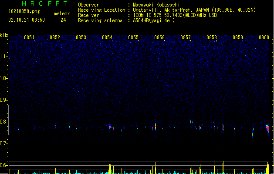Click the observer name Masayuki Kobayashi
This screenshot has width=274, height=174.
[156, 5]
